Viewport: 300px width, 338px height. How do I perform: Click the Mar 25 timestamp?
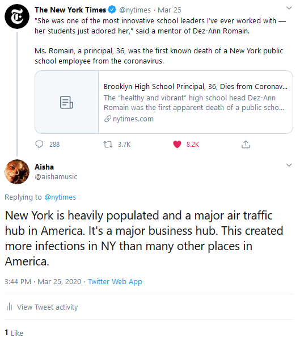[x=170, y=10]
